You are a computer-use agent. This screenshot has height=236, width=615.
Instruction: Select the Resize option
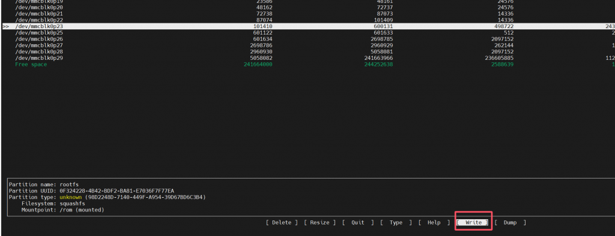coord(320,222)
